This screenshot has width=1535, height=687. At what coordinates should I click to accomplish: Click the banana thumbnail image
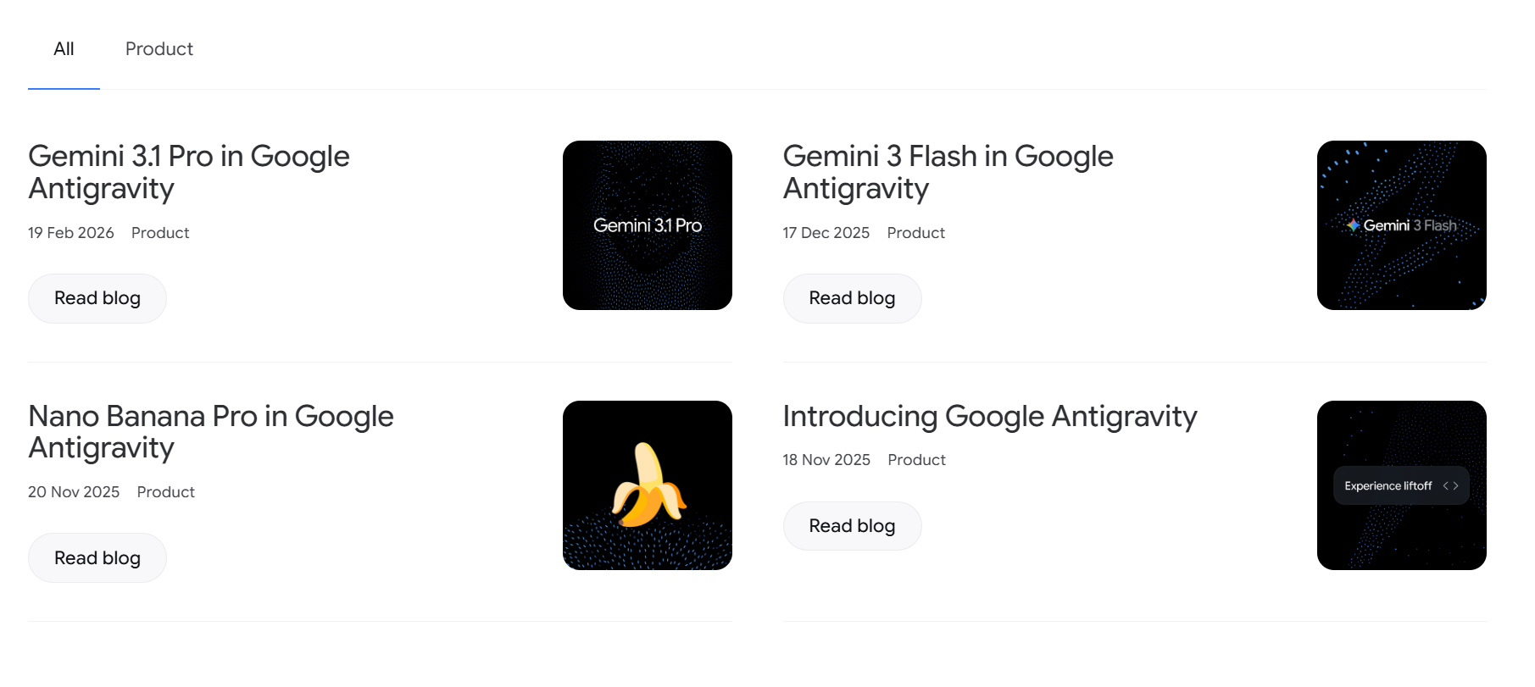tap(647, 485)
